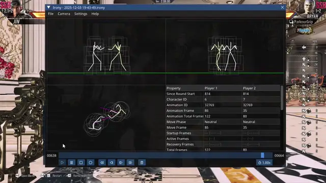Image resolution: width=326 pixels, height=183 pixels.
Task: Click Player 2 Animation Total Frames value 80
Action: tap(244, 116)
